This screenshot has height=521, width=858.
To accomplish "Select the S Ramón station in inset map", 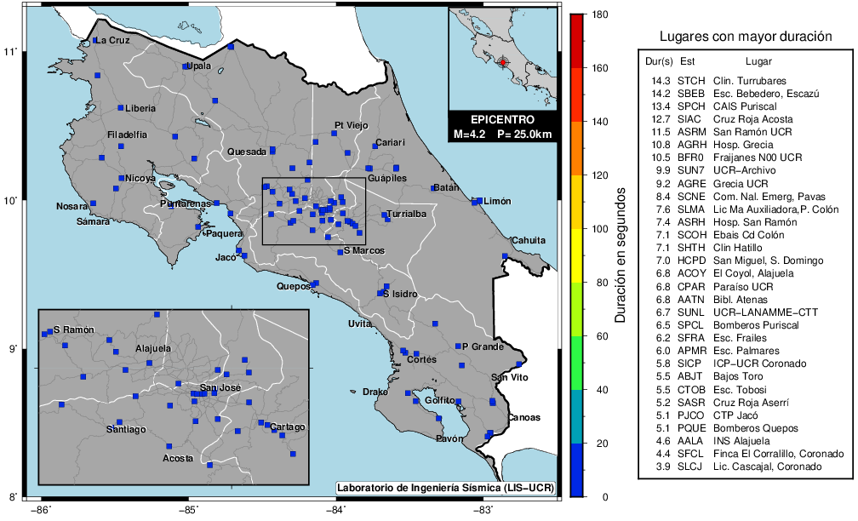I will click(47, 333).
